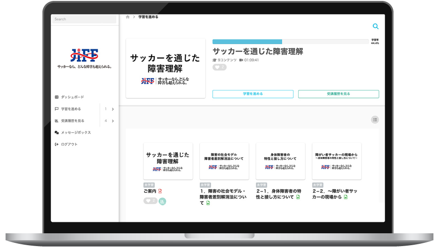Click the flag icon beside 学習を進める
This screenshot has height=247, width=439.
tap(57, 109)
